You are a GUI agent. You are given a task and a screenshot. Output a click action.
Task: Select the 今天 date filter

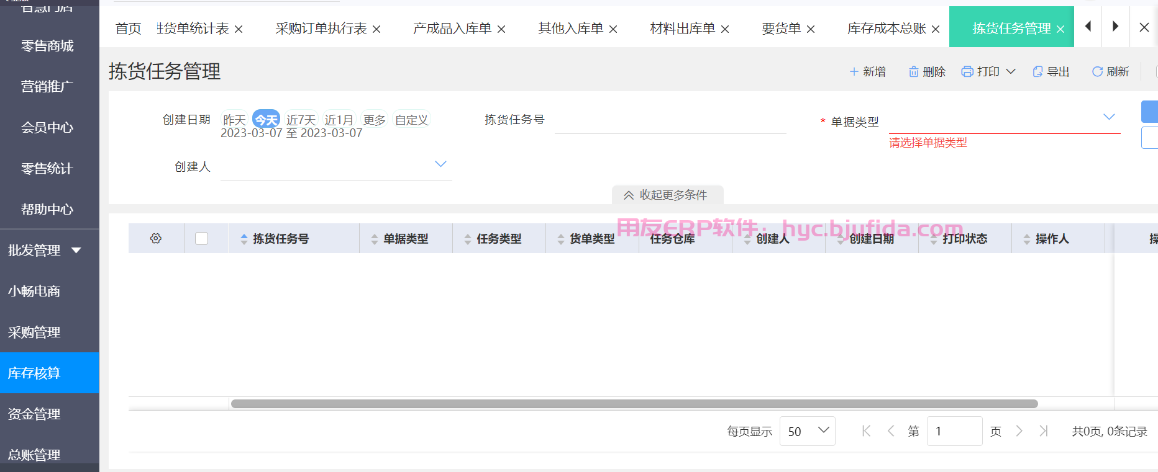[267, 120]
